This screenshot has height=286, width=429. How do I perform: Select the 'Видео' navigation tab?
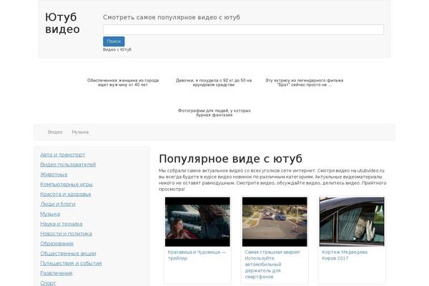(55, 132)
